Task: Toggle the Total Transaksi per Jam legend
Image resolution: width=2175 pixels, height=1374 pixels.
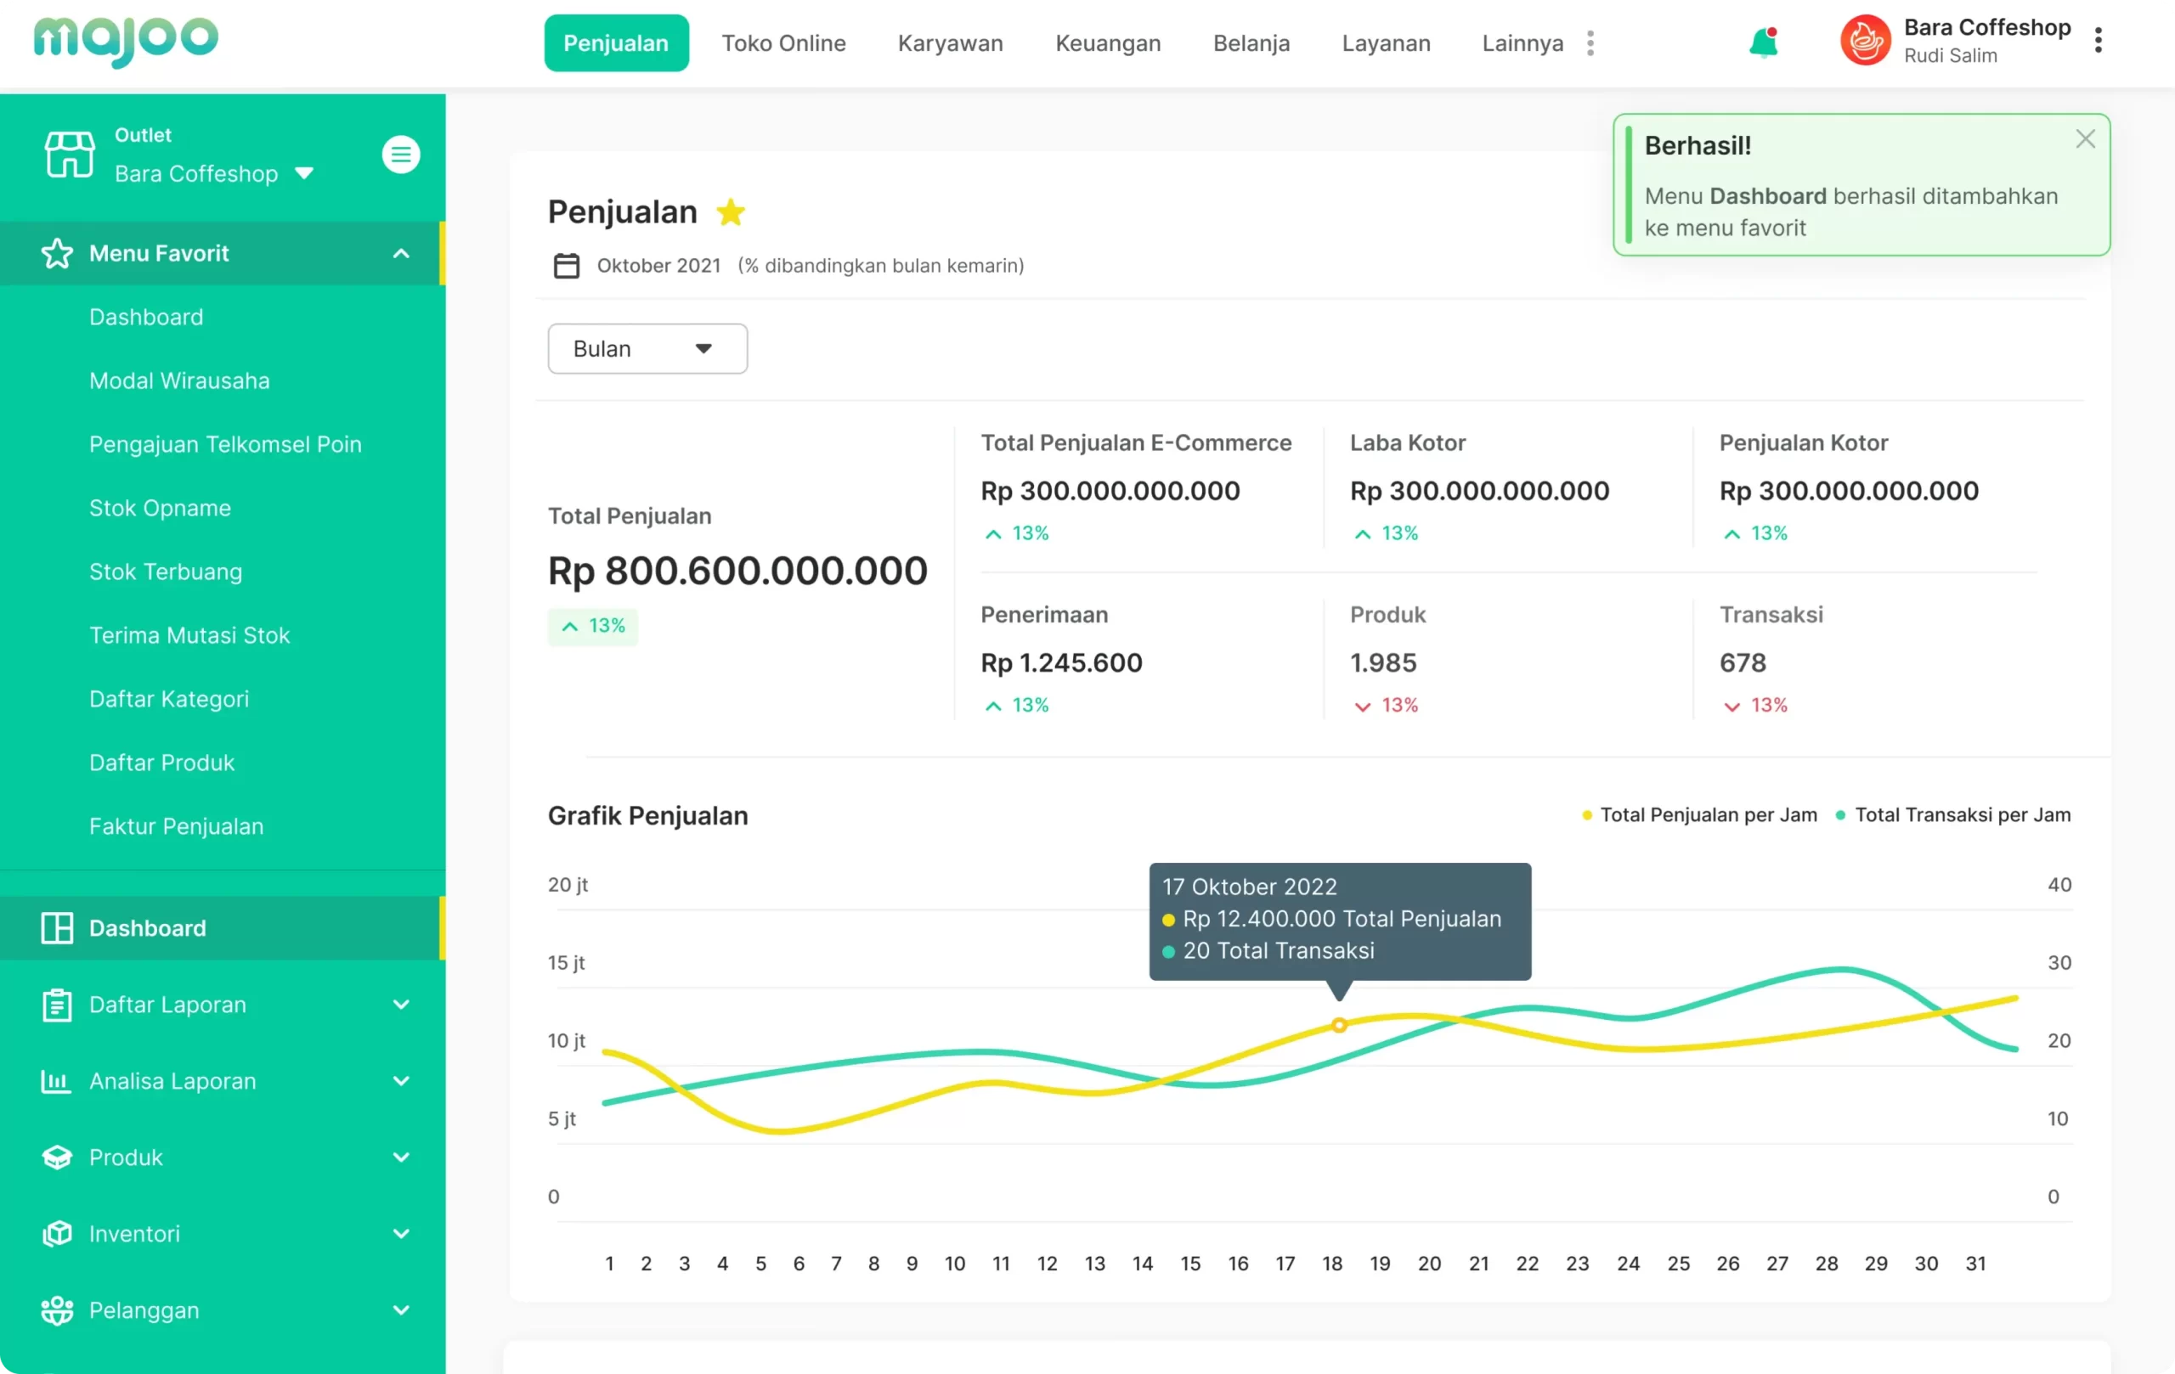Action: pyautogui.click(x=1952, y=815)
